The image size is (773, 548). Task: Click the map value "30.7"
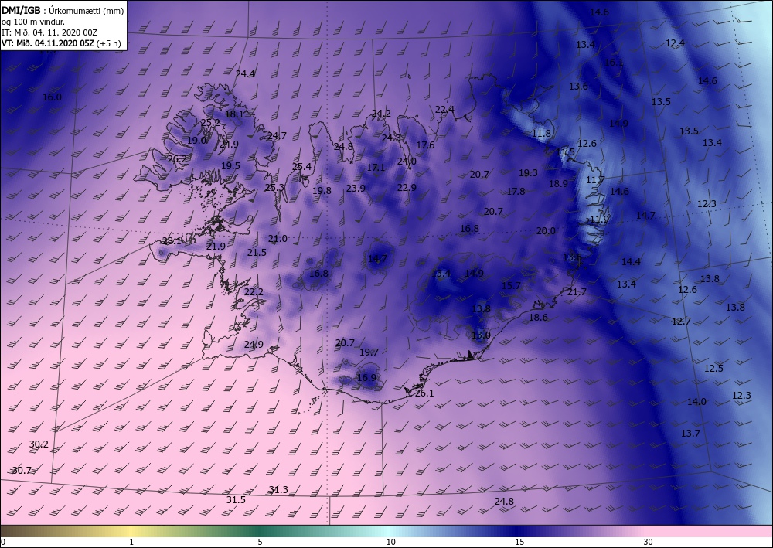coord(22,470)
